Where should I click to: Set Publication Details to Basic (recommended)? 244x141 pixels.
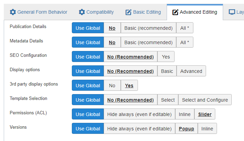149,28
